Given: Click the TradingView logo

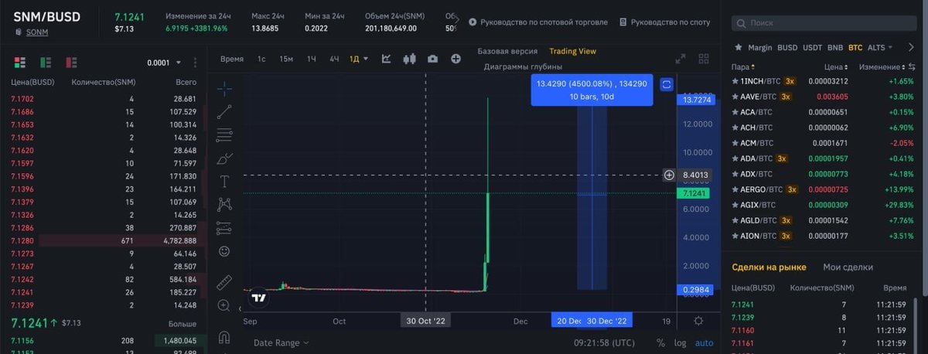Looking at the screenshot, I should point(259,298).
